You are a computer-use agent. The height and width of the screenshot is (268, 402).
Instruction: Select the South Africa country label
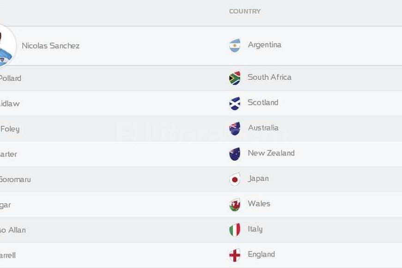pyautogui.click(x=269, y=77)
